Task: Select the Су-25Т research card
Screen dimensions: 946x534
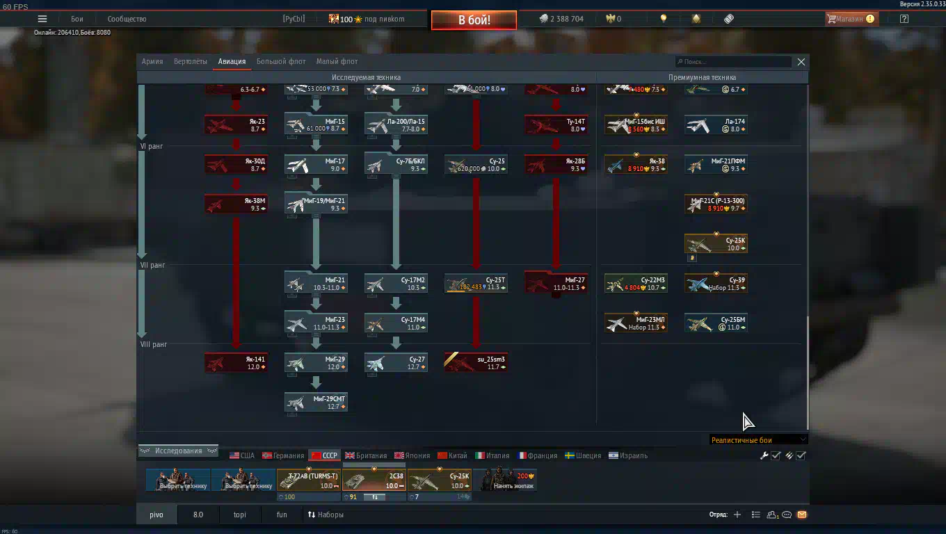Action: pyautogui.click(x=476, y=284)
